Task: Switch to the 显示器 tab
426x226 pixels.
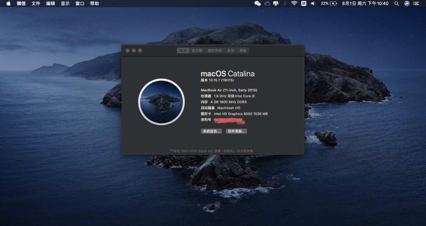Action: [x=197, y=51]
